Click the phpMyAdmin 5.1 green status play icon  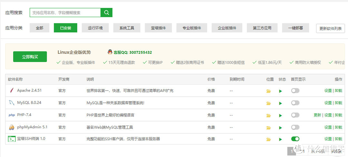(x=281, y=127)
